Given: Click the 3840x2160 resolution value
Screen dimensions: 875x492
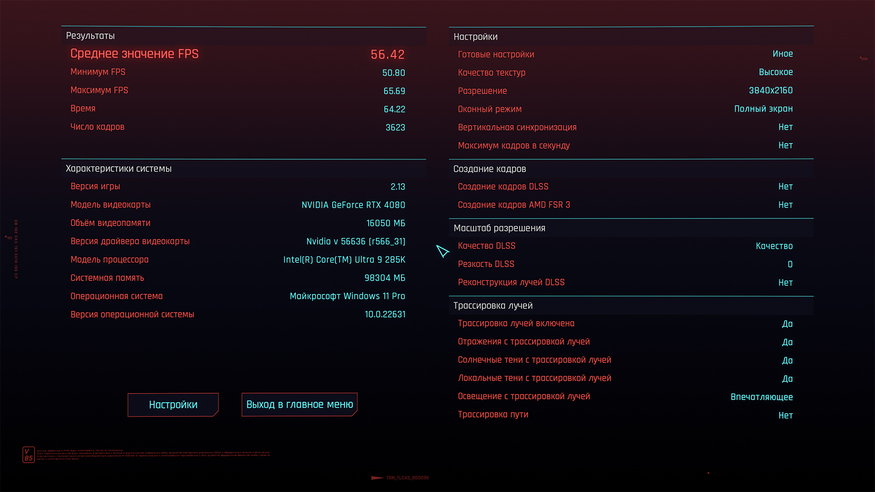Looking at the screenshot, I should coord(770,91).
